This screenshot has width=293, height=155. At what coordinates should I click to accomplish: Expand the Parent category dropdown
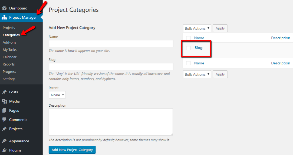(57, 95)
